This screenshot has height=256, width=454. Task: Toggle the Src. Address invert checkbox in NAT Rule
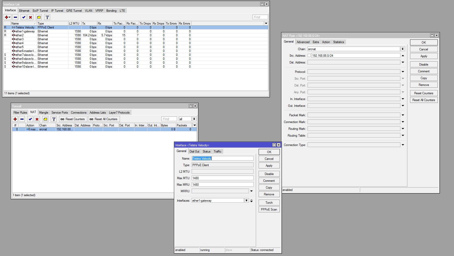[309, 56]
